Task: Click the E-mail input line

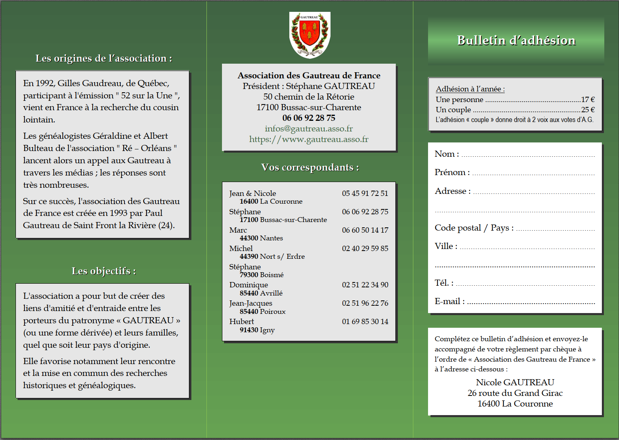Action: (530, 302)
